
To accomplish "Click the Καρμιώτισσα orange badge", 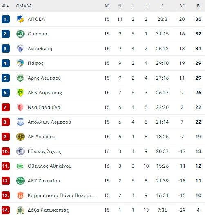I will coord(20,195).
